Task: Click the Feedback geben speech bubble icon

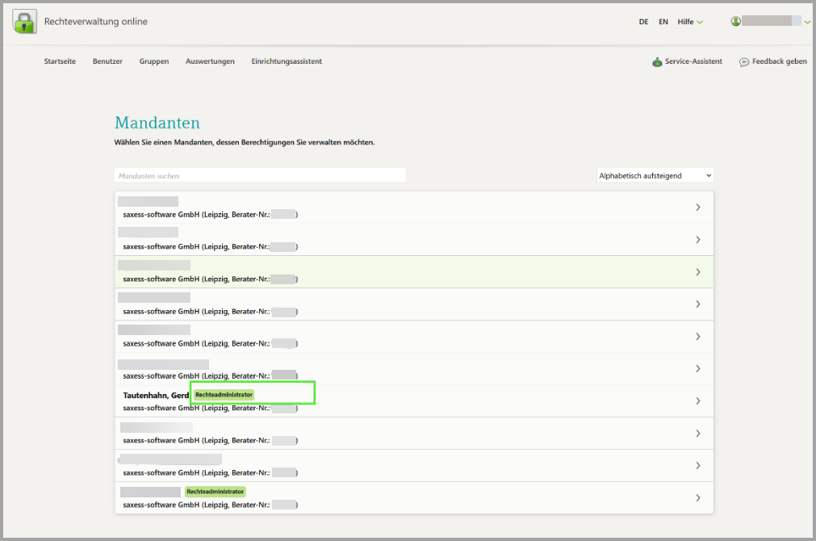Action: [744, 62]
